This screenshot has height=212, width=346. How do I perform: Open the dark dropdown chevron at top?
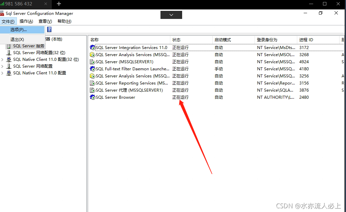click(x=171, y=15)
